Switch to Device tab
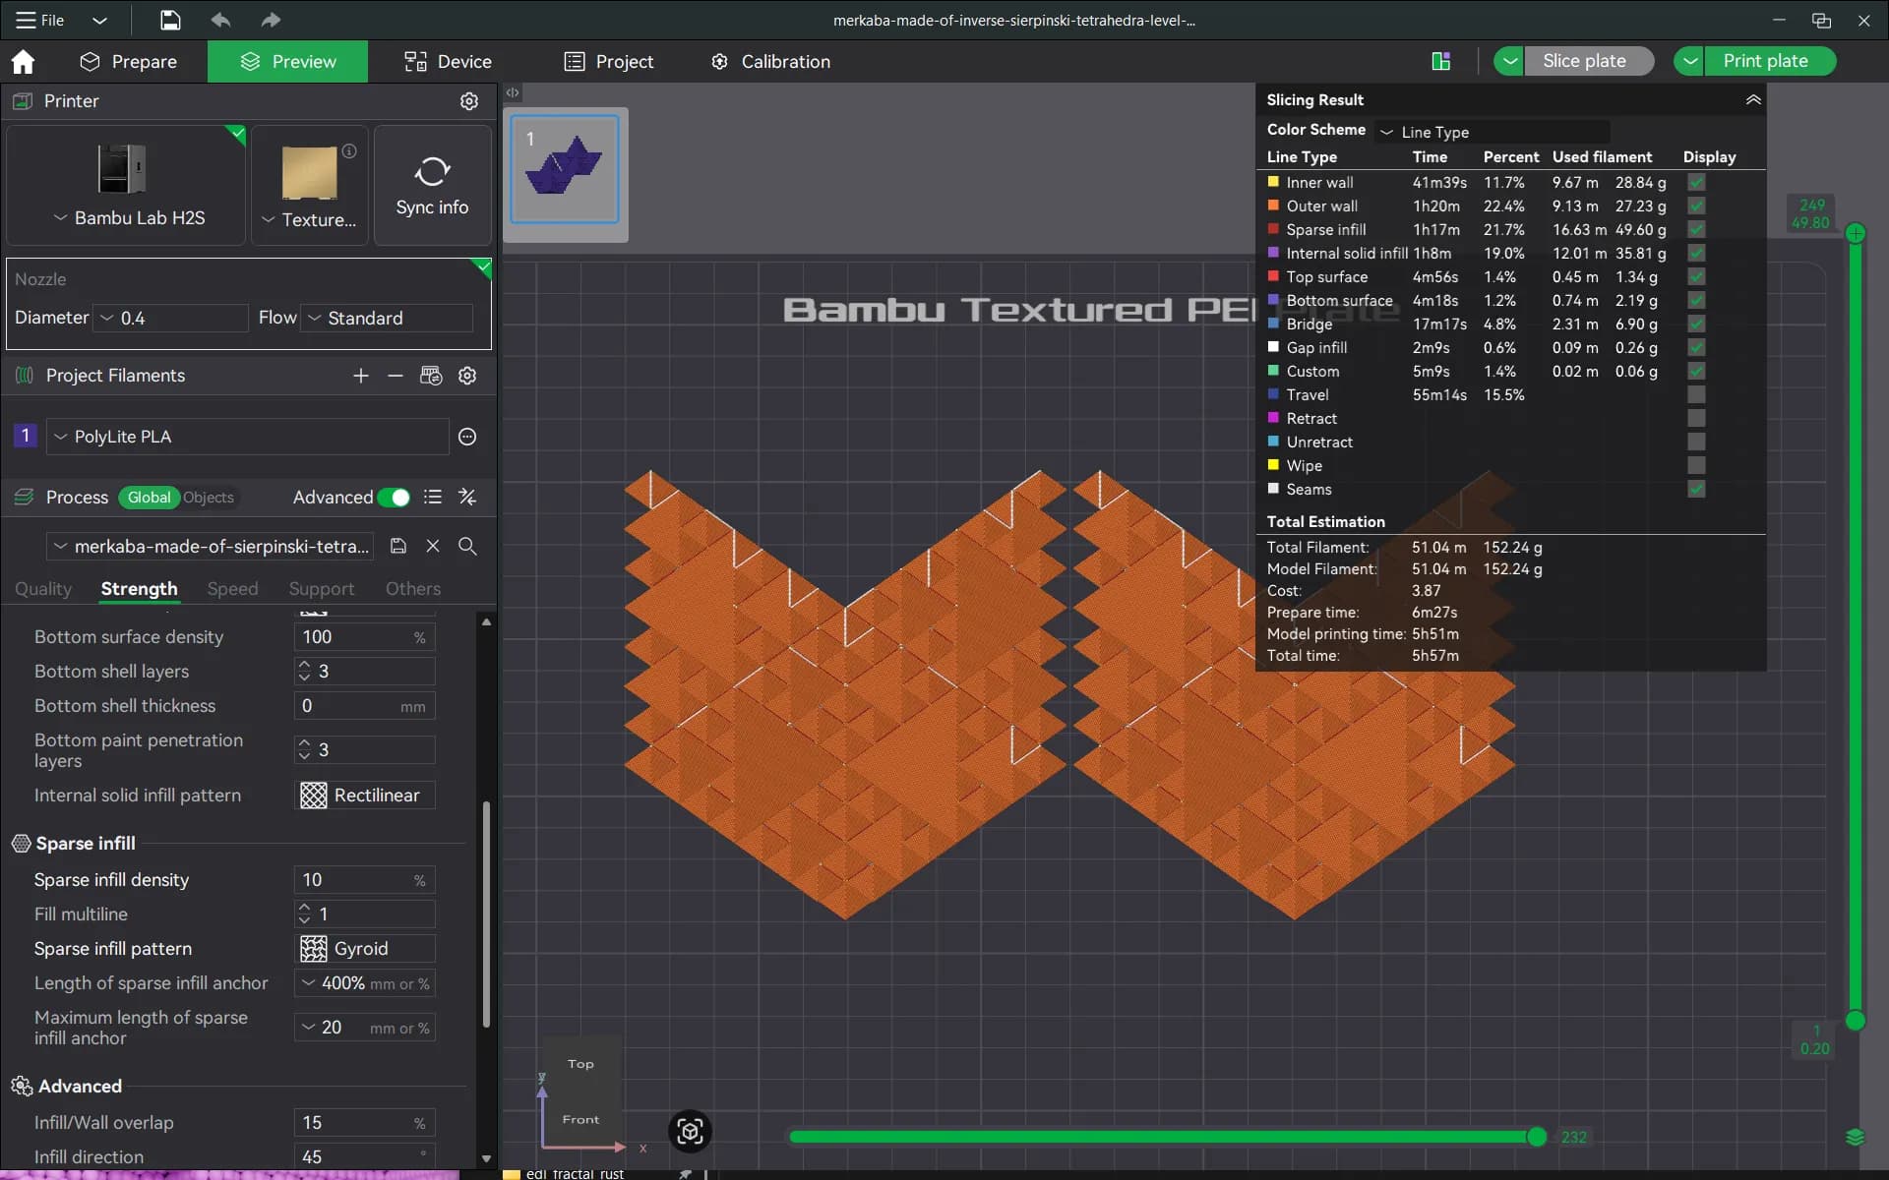Viewport: 1889px width, 1180px height. (448, 61)
